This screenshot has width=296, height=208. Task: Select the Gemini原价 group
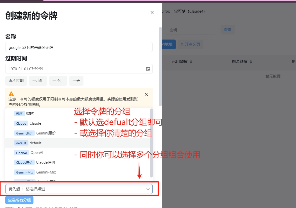46,133
